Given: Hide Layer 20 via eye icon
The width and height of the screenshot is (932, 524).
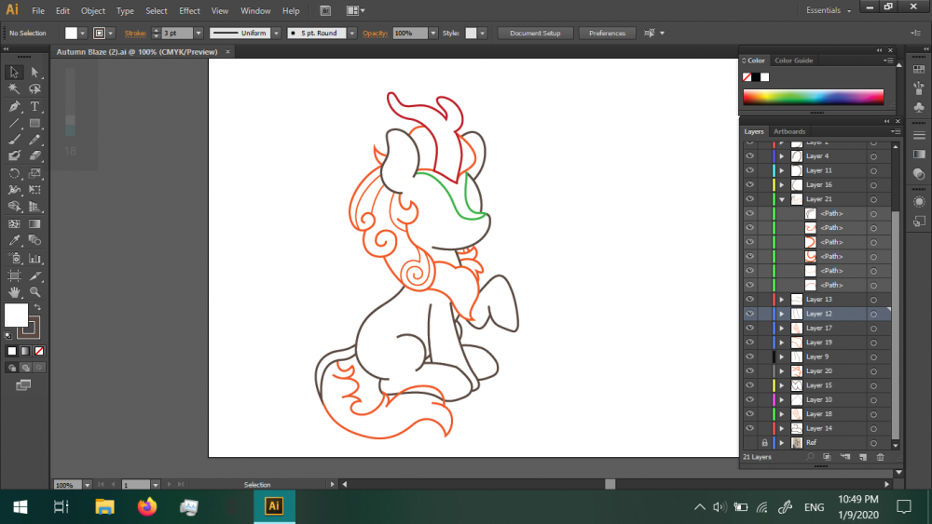Looking at the screenshot, I should (x=749, y=370).
